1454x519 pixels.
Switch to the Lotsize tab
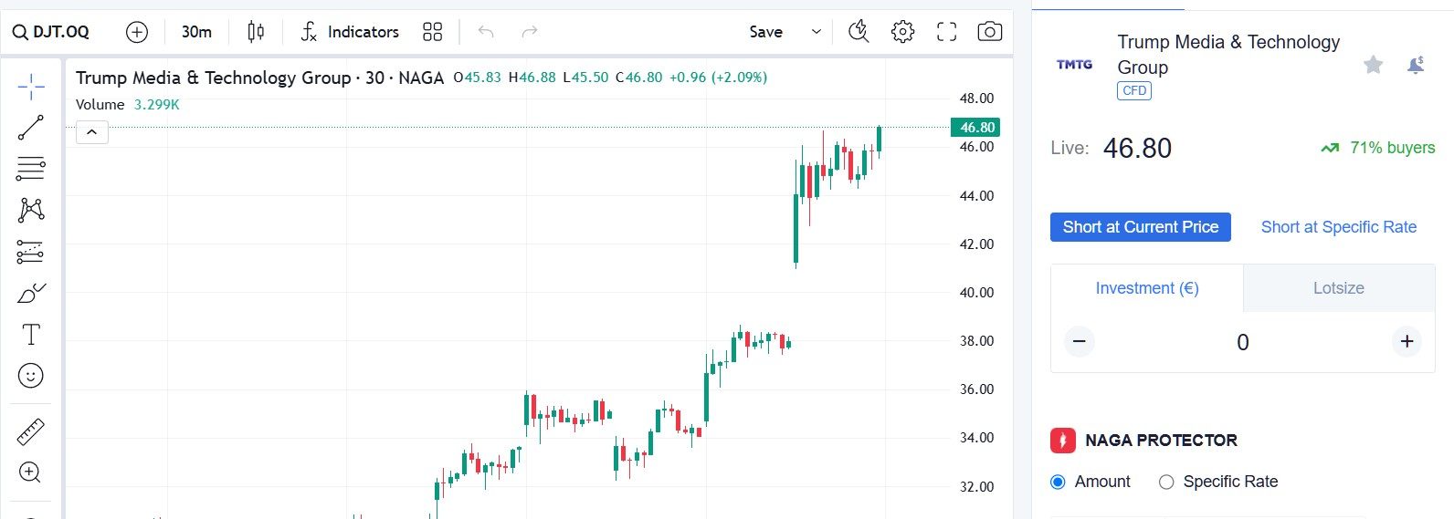coord(1338,288)
